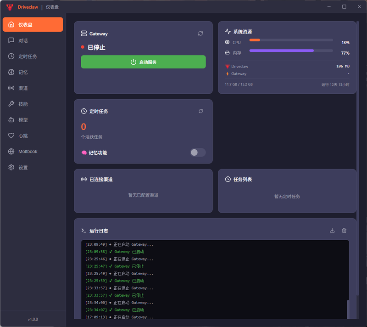Screen dimensions: 367x327
Task: Click the home icon beside 仪表盘
Action: coord(11,24)
